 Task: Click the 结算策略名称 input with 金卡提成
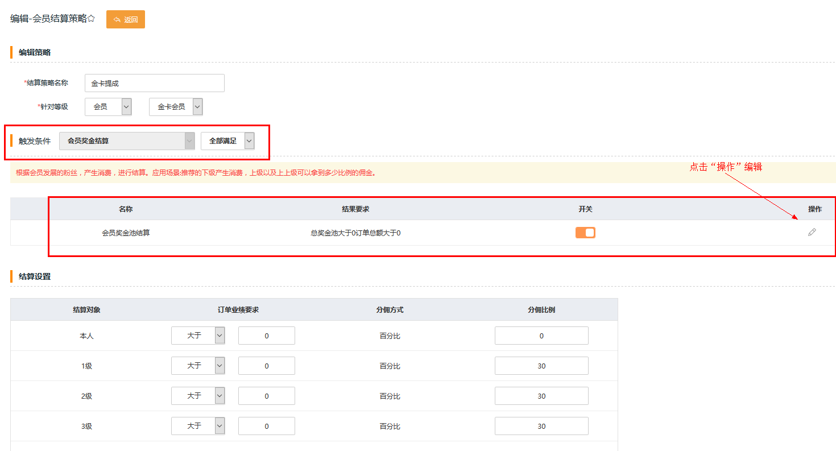[x=154, y=83]
